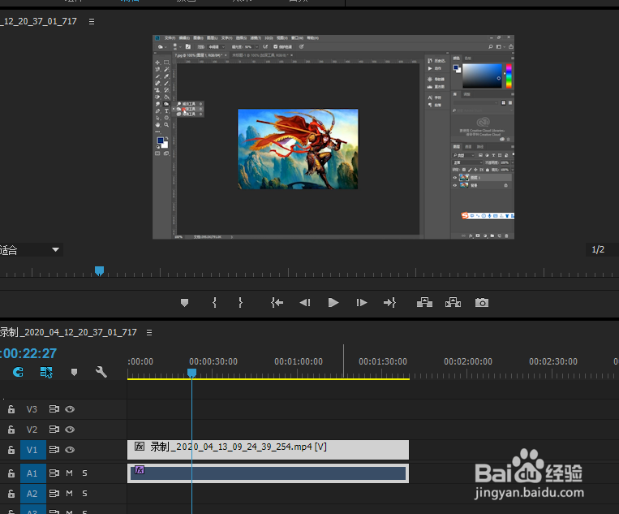The height and width of the screenshot is (514, 619).
Task: Click the program monitor video preview
Action: tap(333, 137)
